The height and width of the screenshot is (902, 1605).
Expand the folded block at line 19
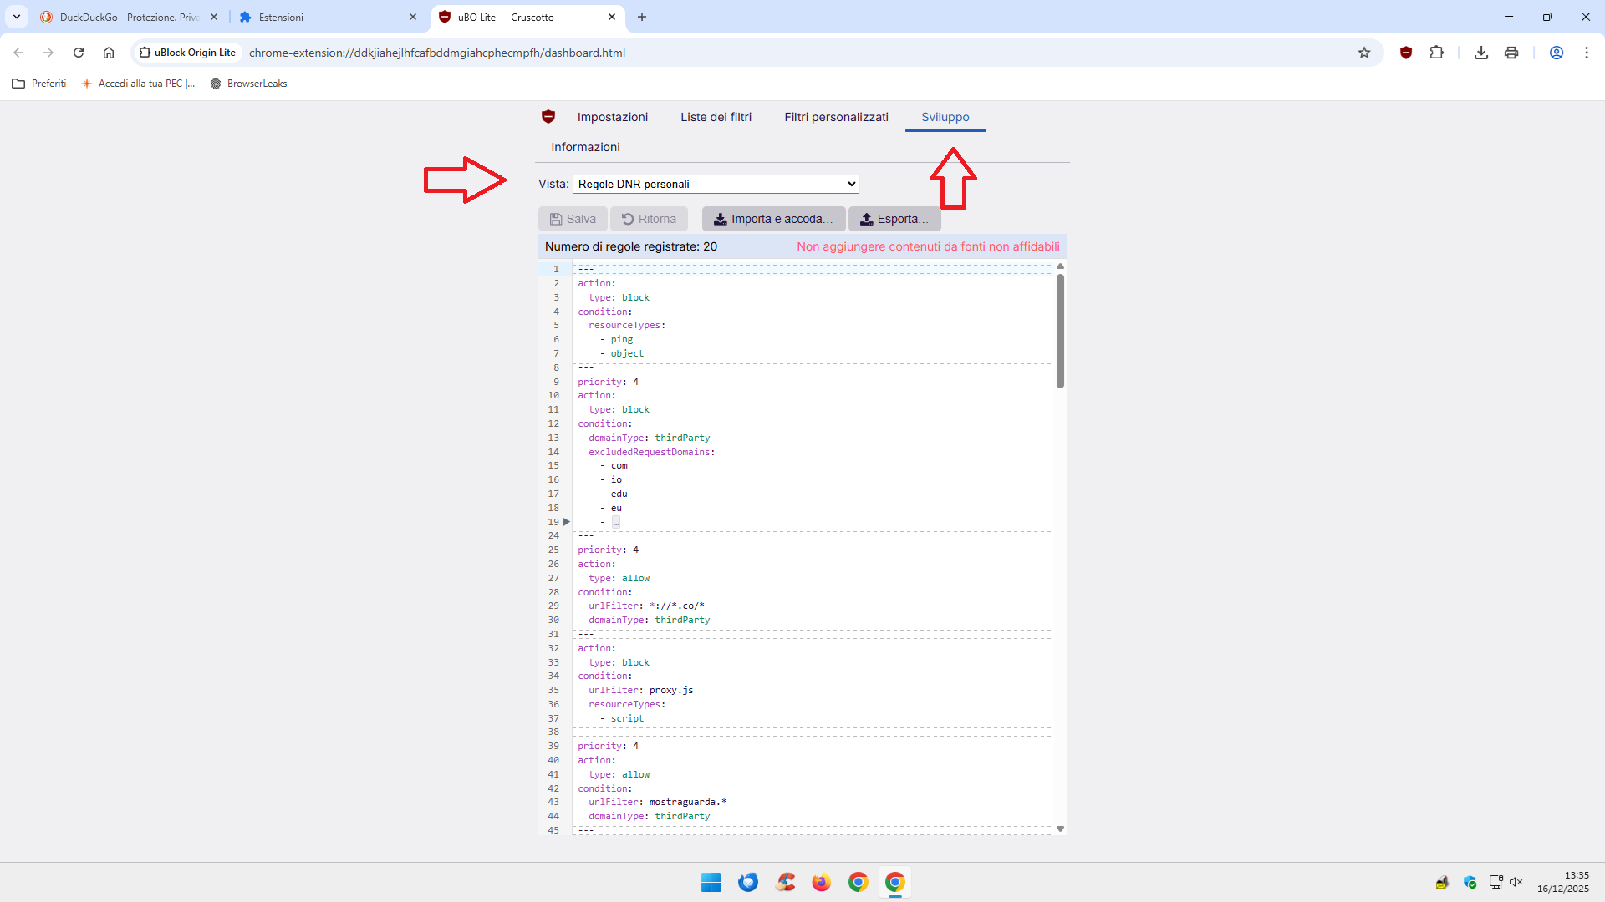pyautogui.click(x=567, y=522)
